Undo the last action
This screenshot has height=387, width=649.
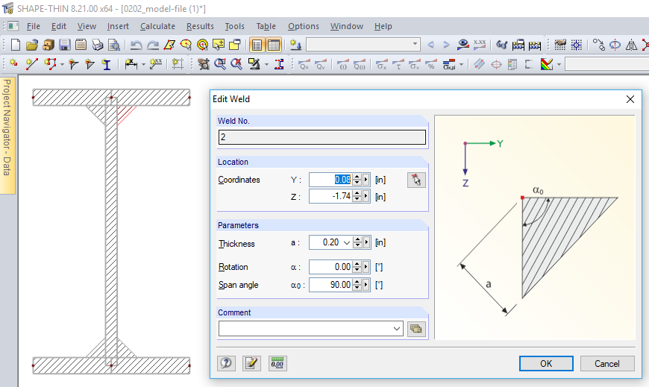click(136, 45)
